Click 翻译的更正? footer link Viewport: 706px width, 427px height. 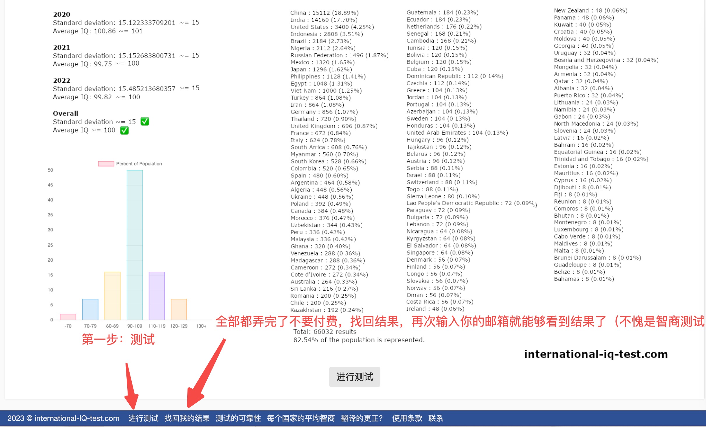pyautogui.click(x=362, y=418)
